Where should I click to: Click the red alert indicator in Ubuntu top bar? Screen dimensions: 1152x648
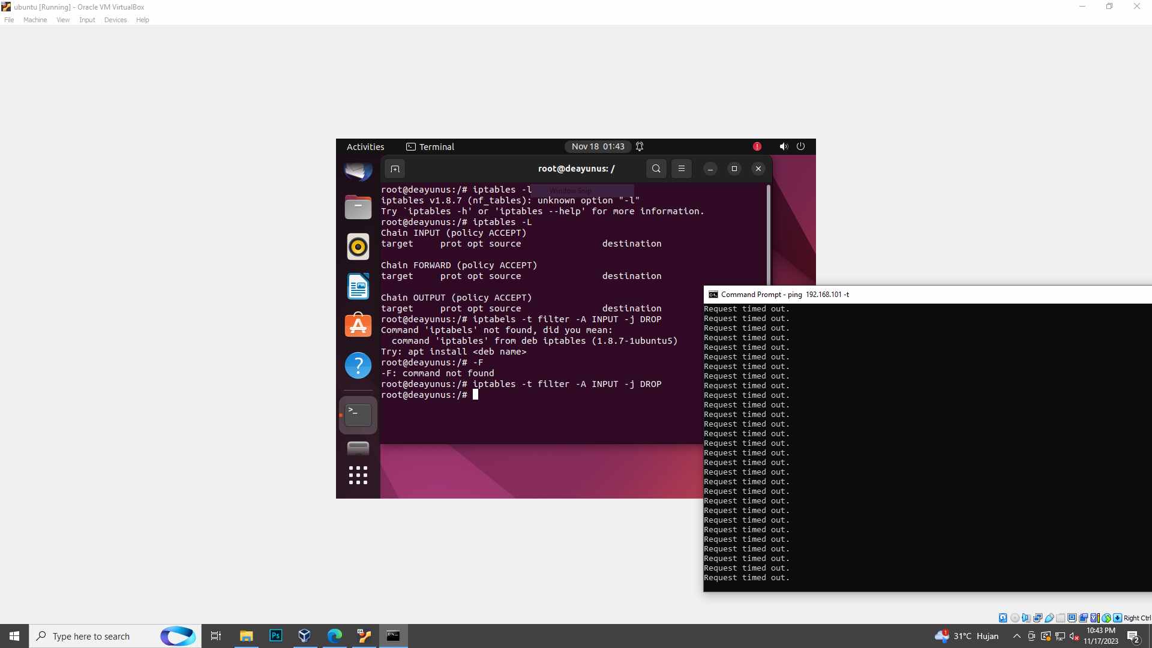757,146
